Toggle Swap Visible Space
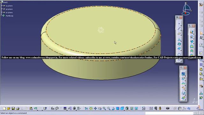Image resolution: width=204 pixels, height=115 pixels. (x=136, y=109)
